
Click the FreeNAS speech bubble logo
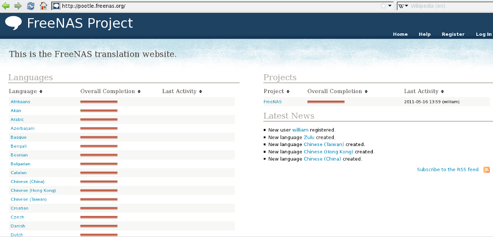click(14, 23)
